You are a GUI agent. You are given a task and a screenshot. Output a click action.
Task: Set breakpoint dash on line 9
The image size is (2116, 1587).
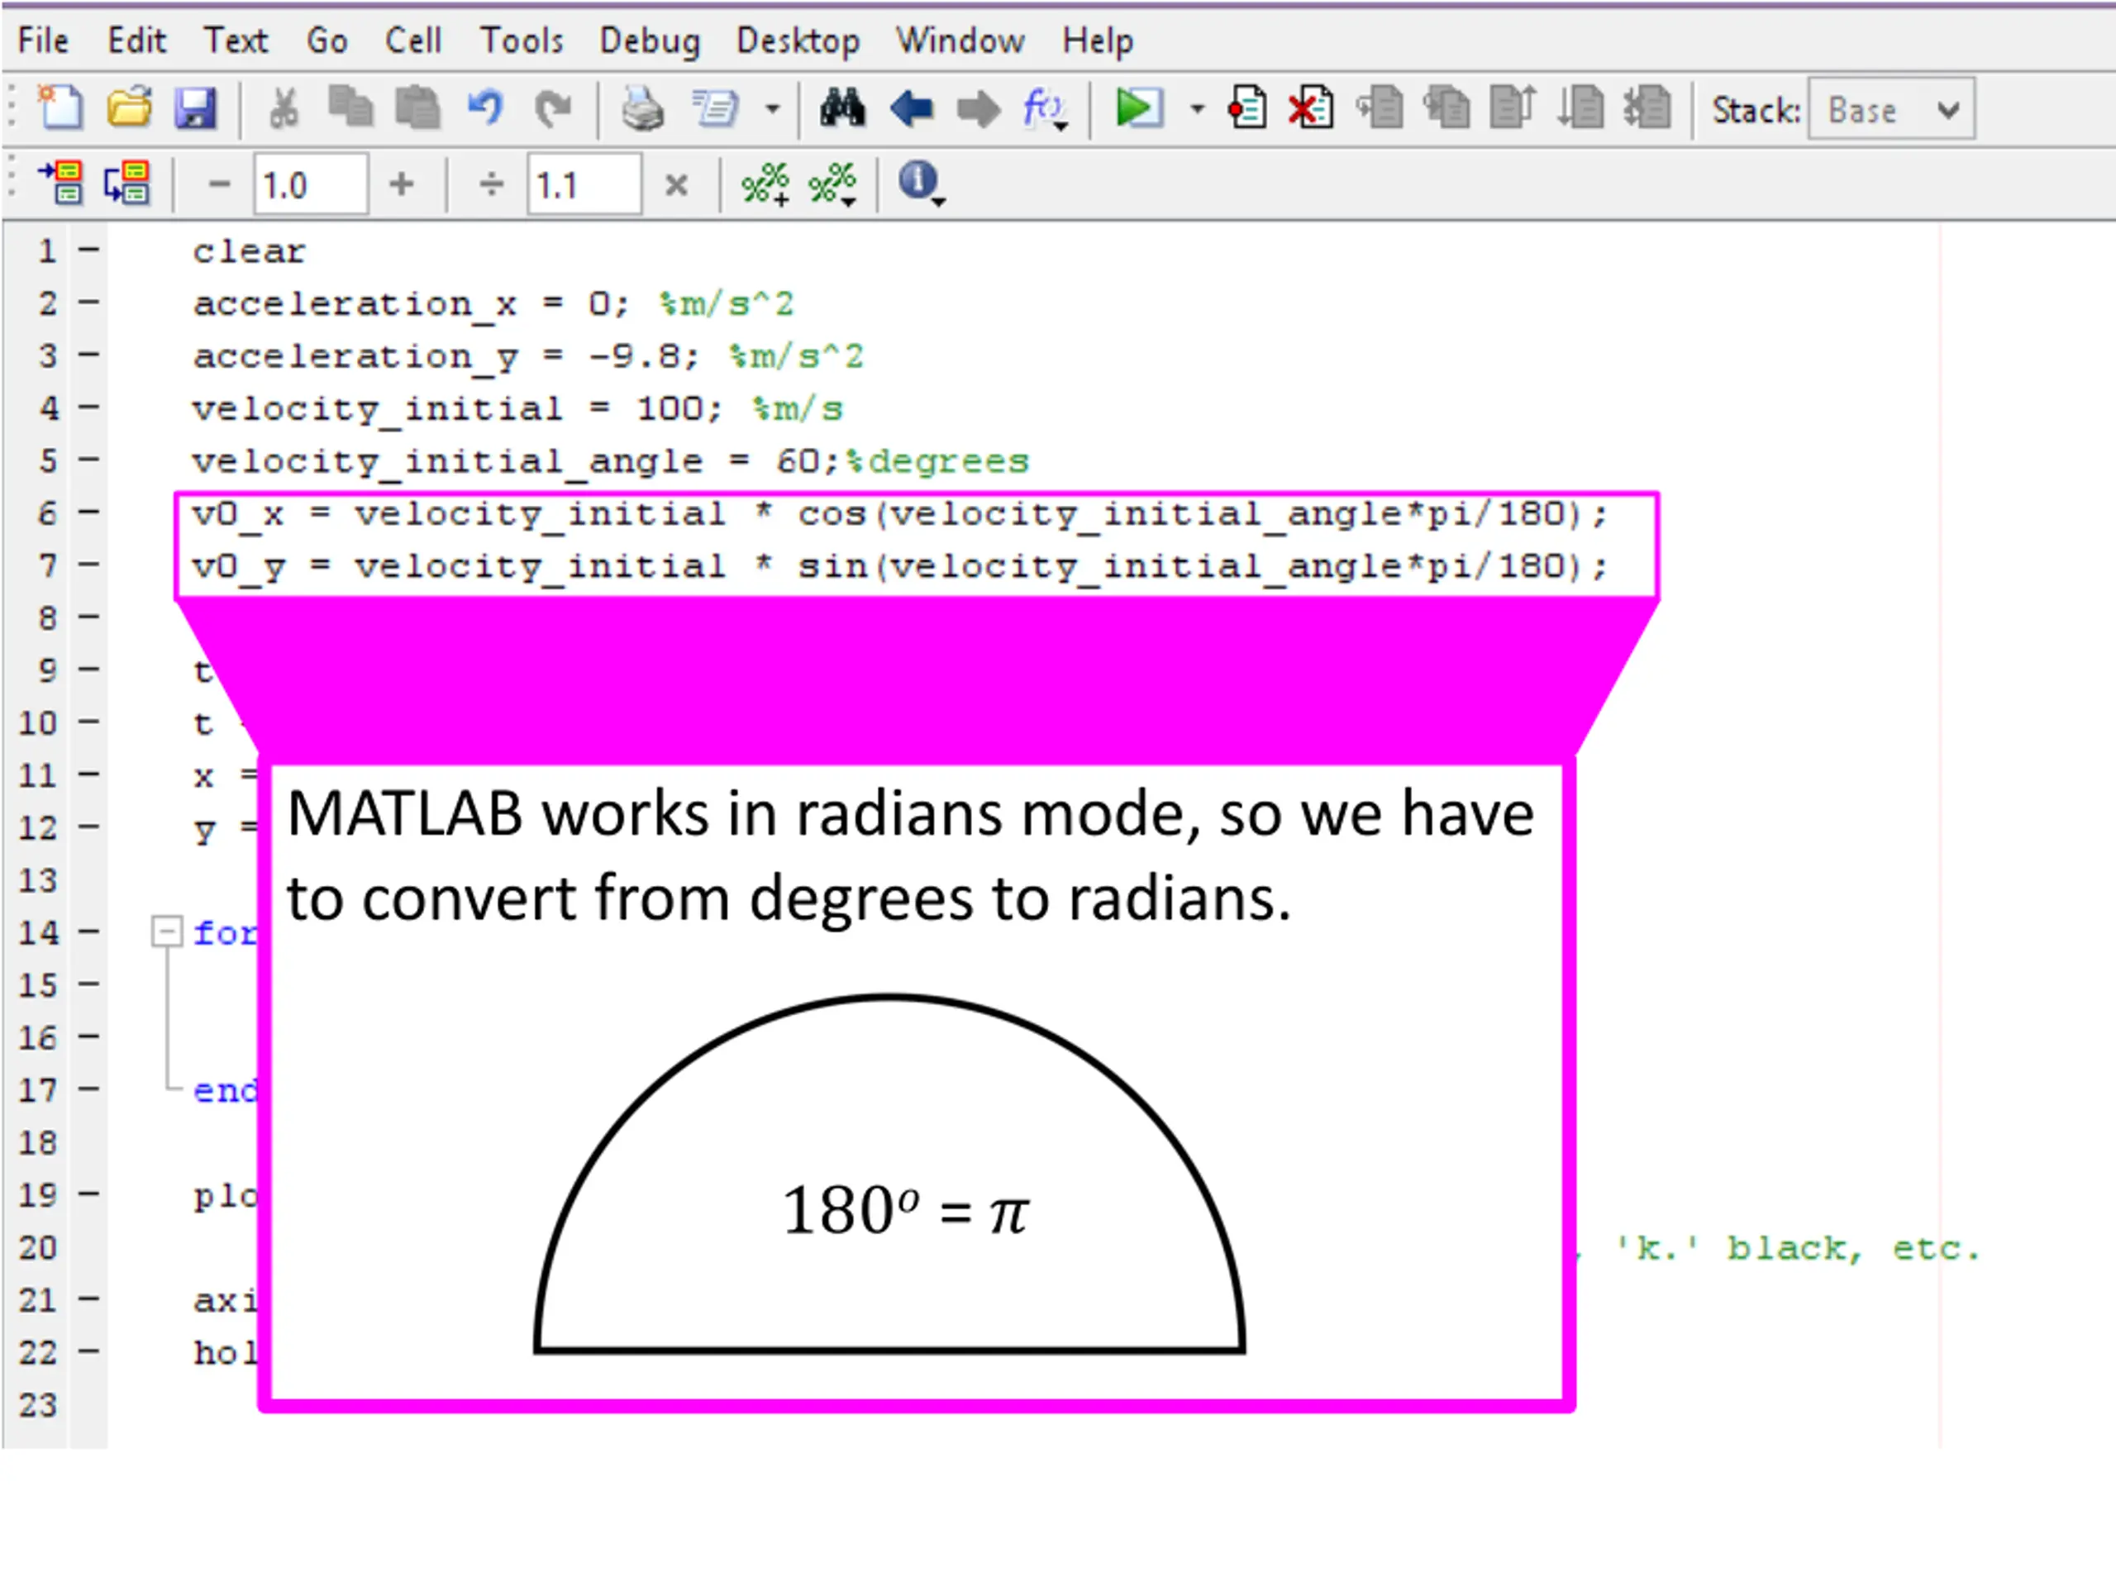(89, 669)
